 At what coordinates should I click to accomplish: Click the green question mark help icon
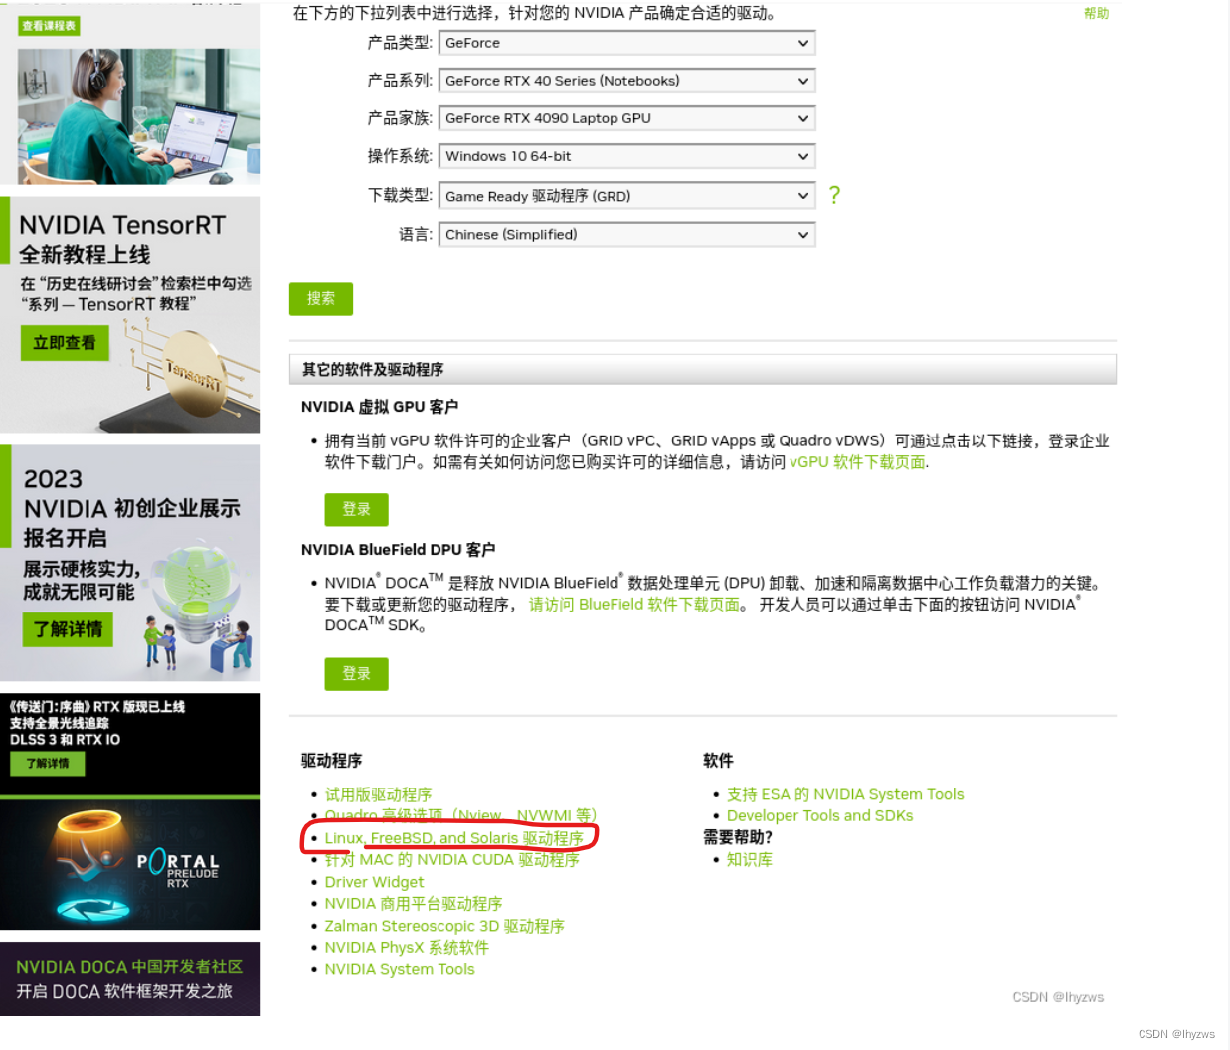(834, 195)
